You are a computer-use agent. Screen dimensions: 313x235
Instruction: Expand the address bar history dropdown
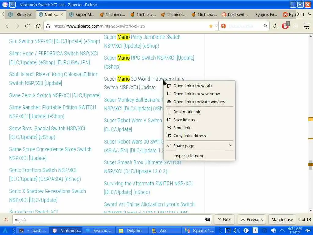tap(216, 26)
